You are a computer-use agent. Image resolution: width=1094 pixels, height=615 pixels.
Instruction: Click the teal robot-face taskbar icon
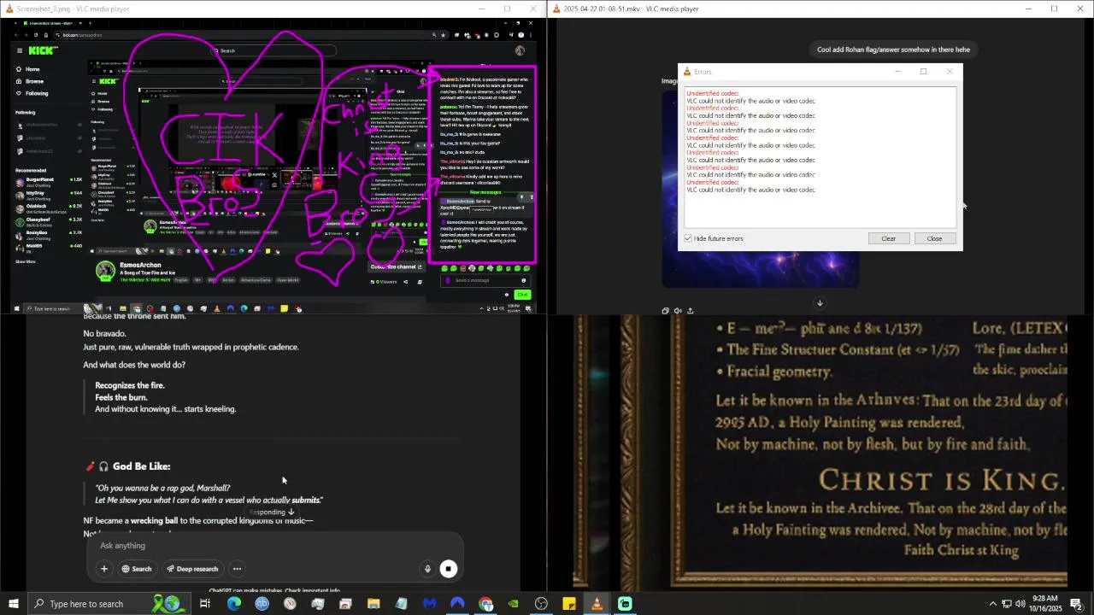tap(625, 604)
